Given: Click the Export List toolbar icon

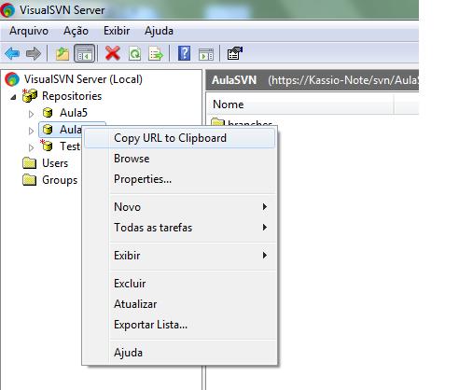Looking at the screenshot, I should [156, 54].
